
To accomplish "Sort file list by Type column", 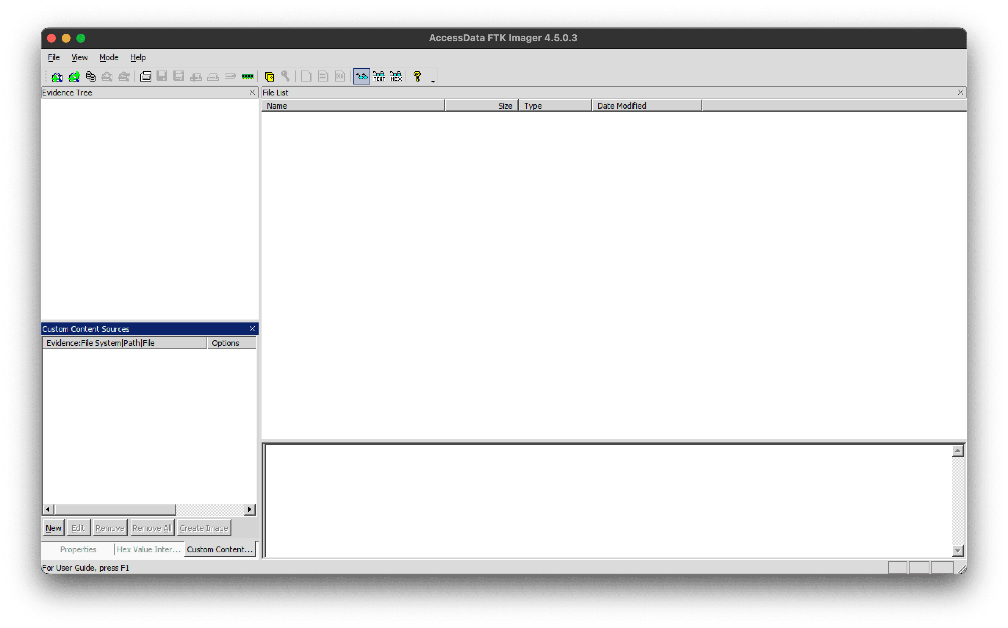I will click(555, 105).
